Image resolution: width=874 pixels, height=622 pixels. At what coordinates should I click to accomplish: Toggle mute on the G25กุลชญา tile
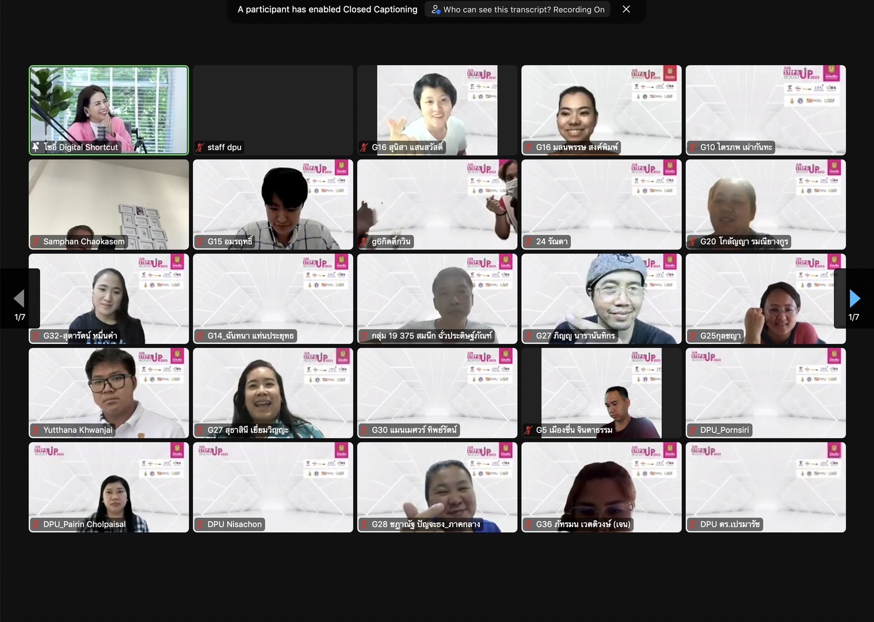[692, 335]
